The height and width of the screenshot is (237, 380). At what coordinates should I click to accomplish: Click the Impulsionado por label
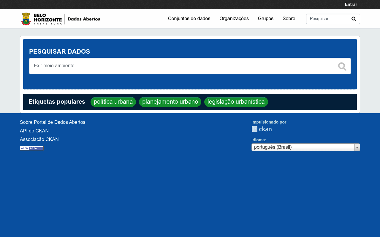coord(269,122)
